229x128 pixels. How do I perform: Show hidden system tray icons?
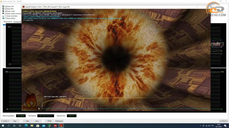pos(201,126)
